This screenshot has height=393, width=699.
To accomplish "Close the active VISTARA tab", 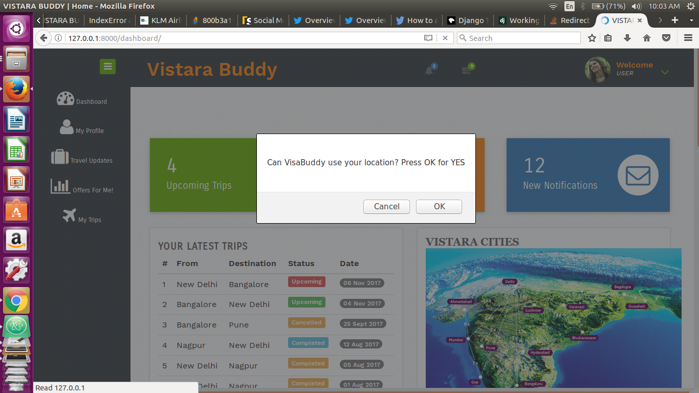I will click(640, 20).
